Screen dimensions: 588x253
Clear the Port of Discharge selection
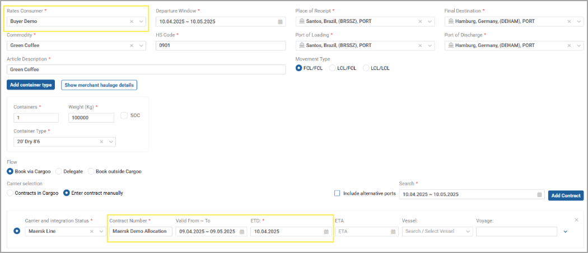coord(570,45)
